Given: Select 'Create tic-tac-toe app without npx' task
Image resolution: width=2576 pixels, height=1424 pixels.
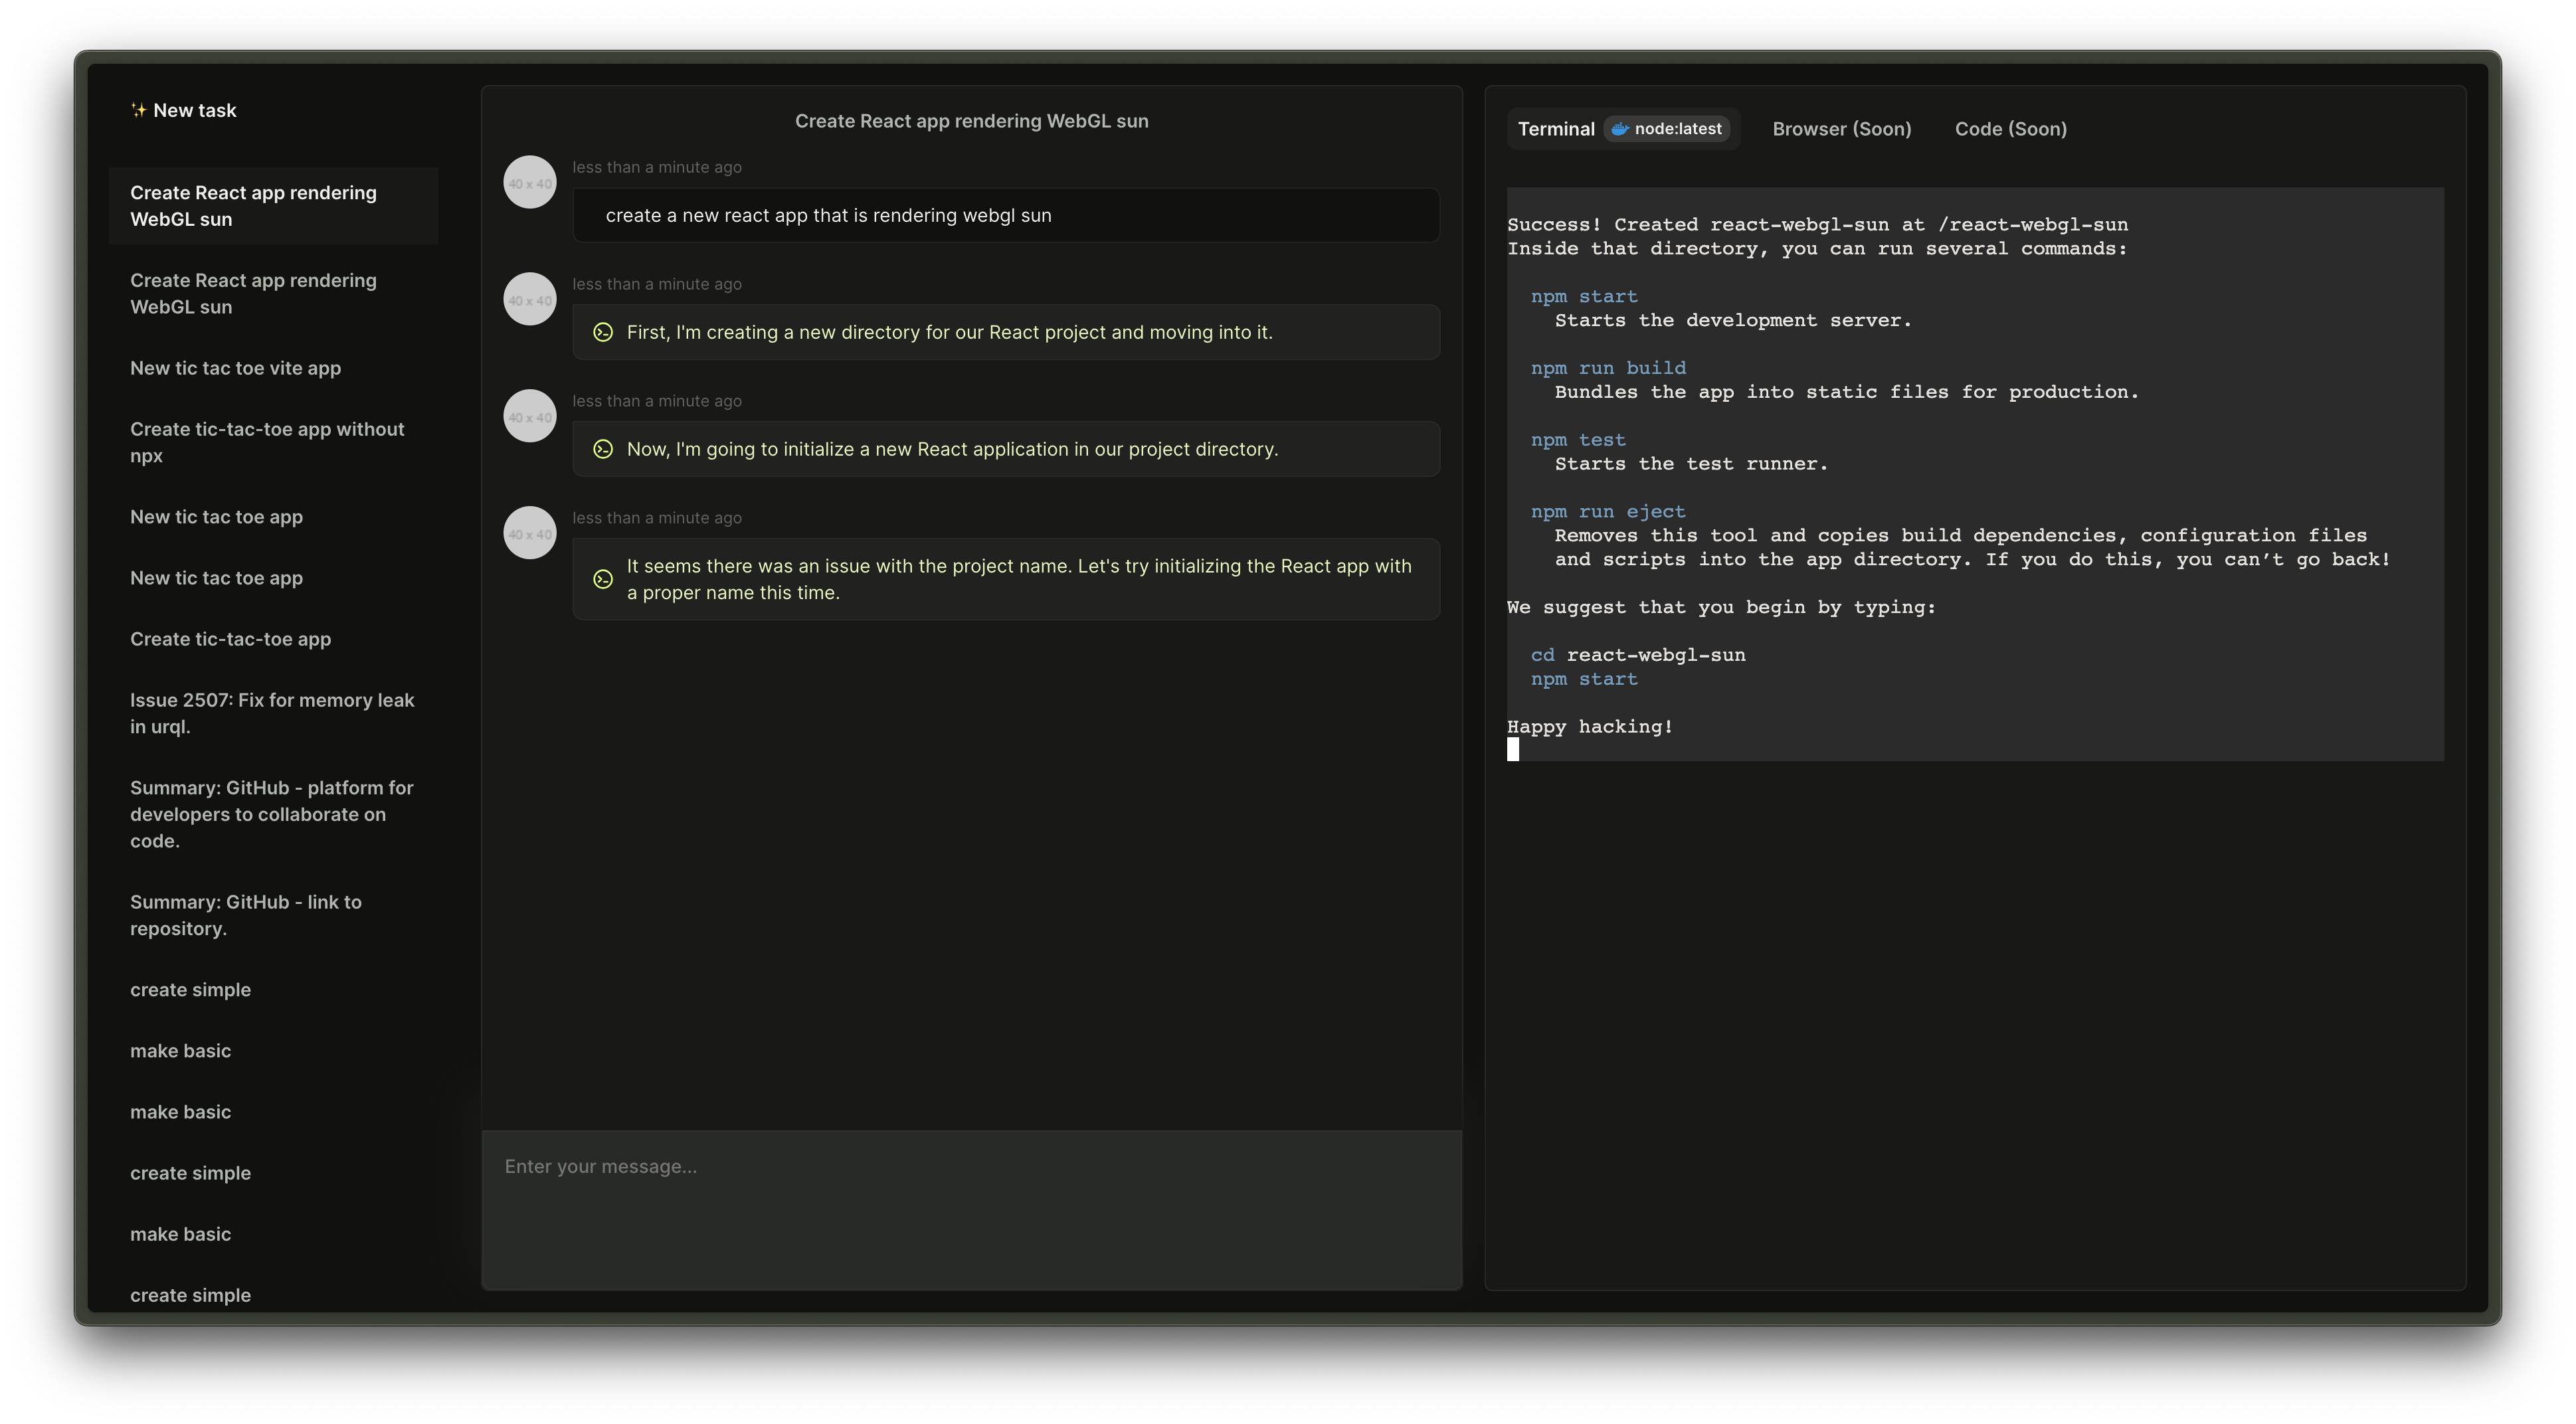Looking at the screenshot, I should pyautogui.click(x=267, y=442).
